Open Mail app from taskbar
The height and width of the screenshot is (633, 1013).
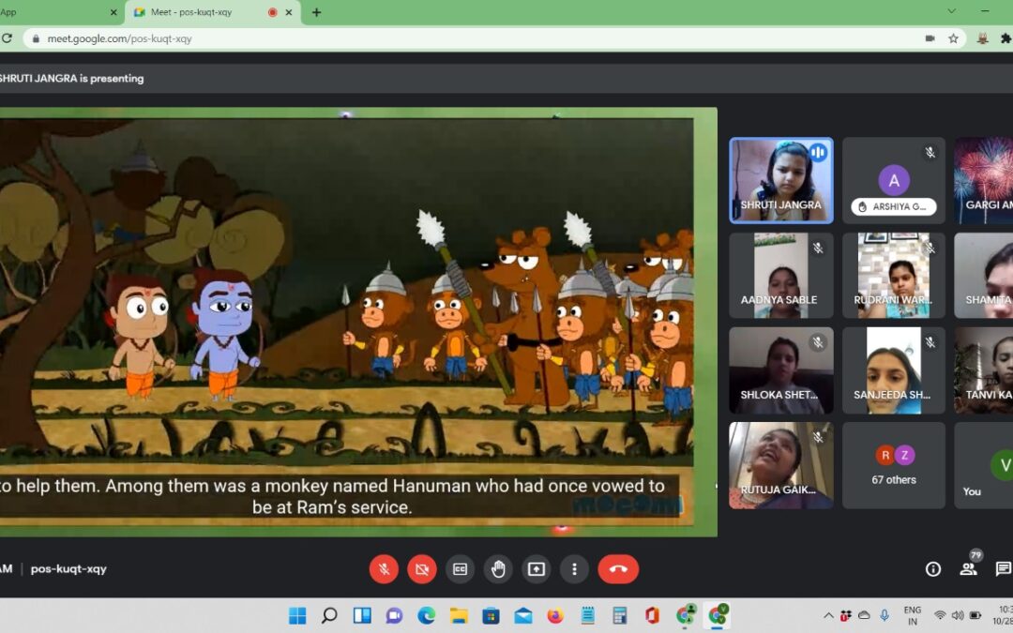point(523,615)
